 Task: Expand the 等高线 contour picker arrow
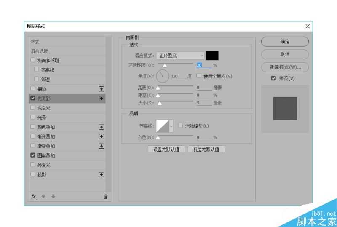(171, 126)
